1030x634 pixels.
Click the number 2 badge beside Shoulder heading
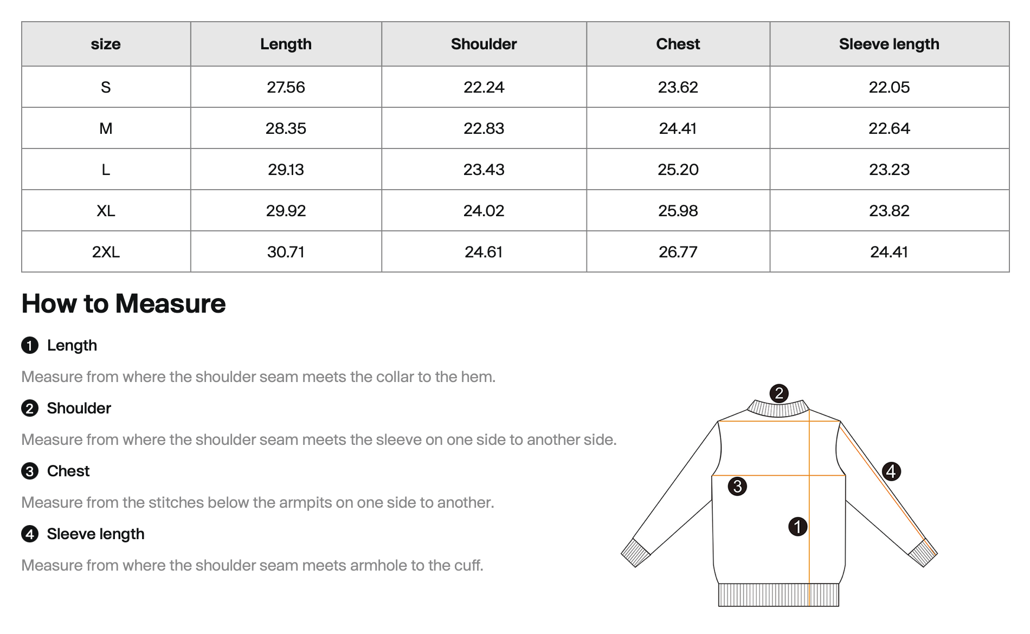(30, 409)
